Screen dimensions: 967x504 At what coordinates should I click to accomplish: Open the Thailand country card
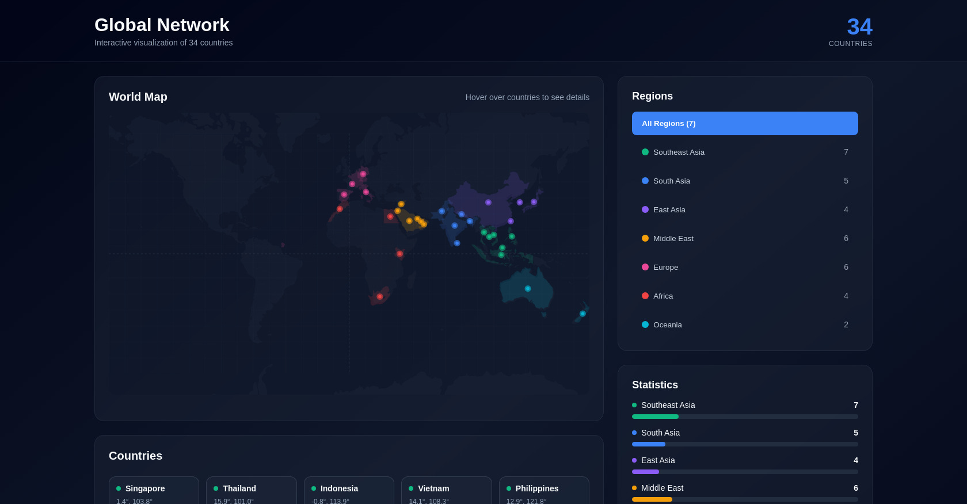tap(252, 491)
